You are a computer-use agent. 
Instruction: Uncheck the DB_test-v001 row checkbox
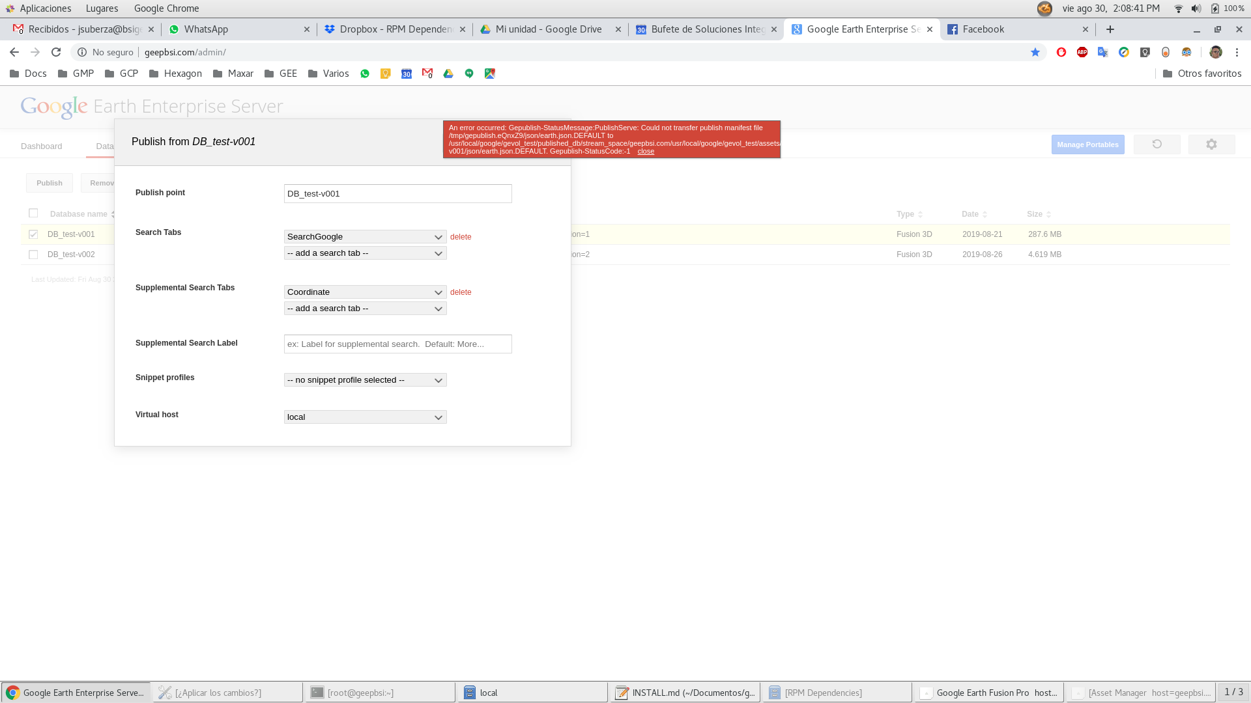click(33, 234)
